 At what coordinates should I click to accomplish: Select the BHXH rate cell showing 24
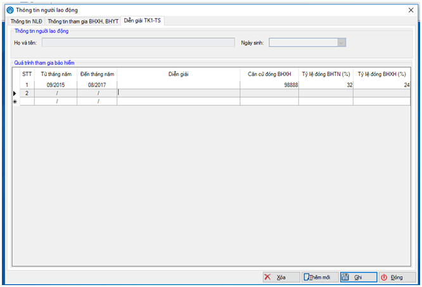click(x=381, y=85)
